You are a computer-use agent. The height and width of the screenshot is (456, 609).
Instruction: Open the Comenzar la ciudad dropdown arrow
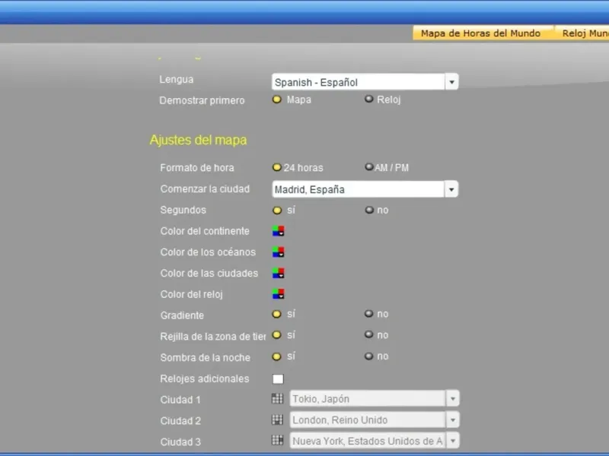tap(451, 189)
